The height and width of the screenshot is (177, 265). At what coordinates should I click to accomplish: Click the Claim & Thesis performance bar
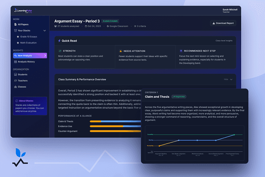point(115,121)
